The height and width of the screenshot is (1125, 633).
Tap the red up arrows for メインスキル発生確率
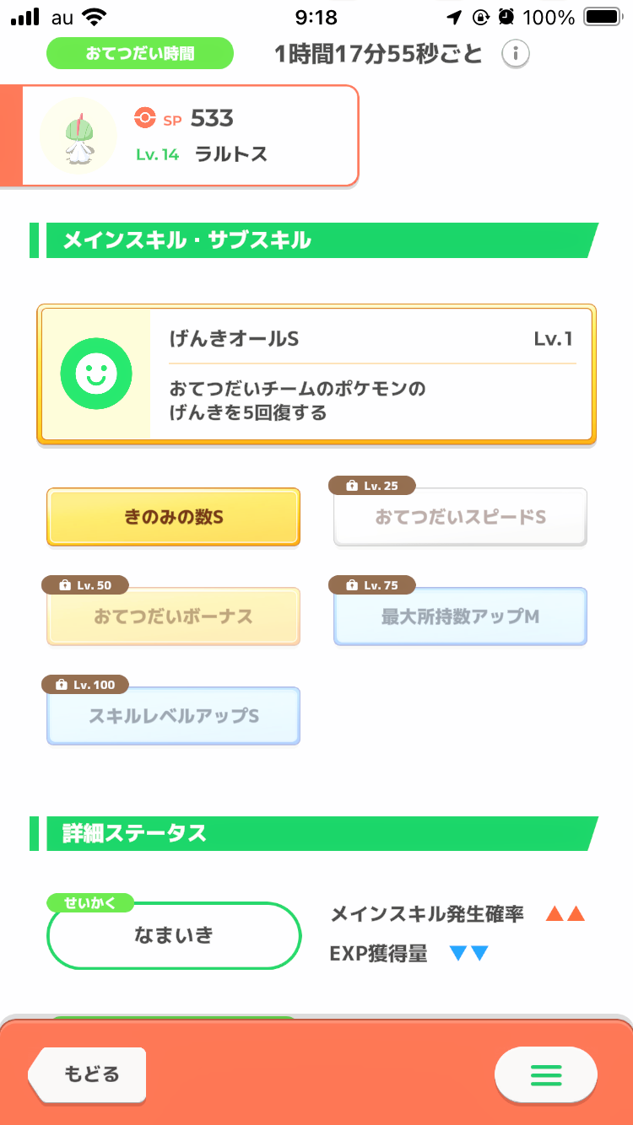point(565,914)
